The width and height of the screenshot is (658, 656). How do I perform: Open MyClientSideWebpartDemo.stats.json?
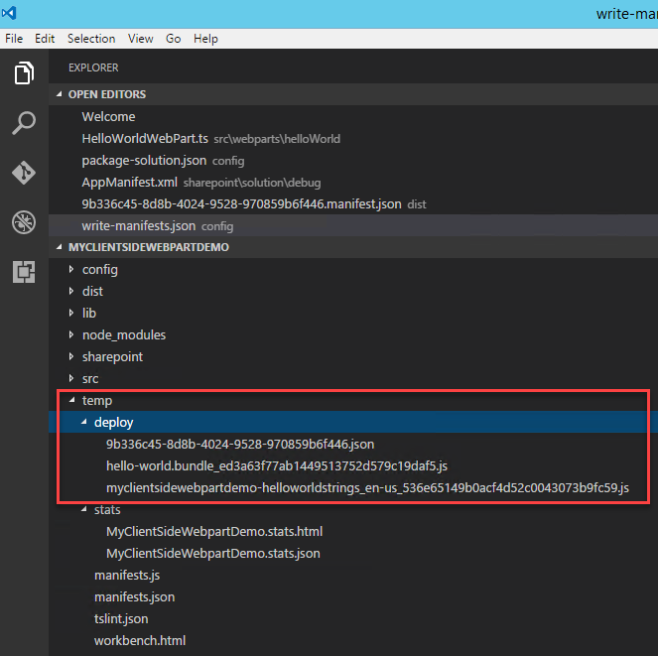(213, 553)
